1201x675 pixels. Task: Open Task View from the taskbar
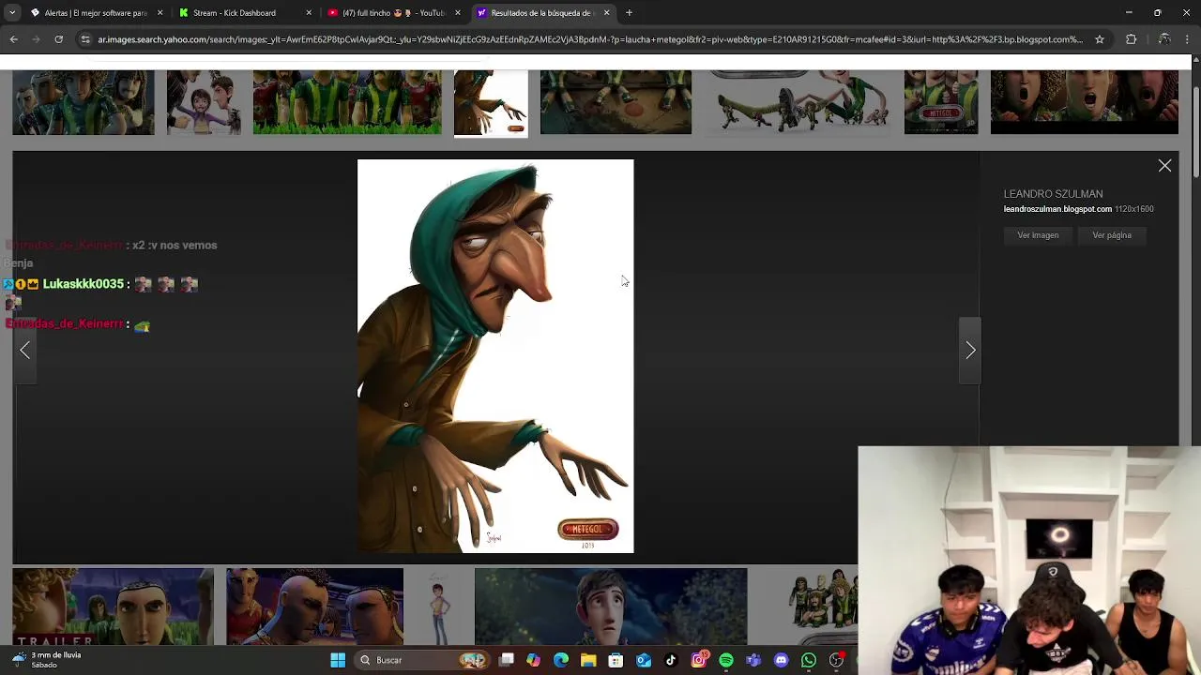[x=507, y=660]
